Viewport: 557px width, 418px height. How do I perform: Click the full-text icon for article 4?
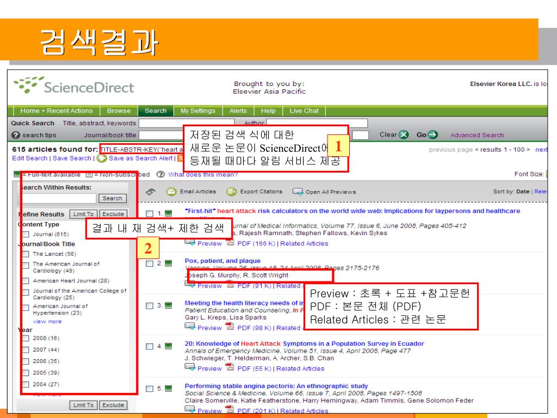169,346
